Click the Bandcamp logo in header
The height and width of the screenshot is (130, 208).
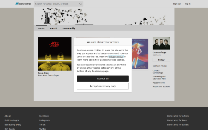(23, 4)
